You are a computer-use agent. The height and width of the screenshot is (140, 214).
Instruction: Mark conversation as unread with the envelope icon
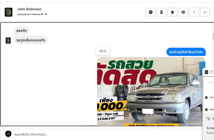pos(183,12)
